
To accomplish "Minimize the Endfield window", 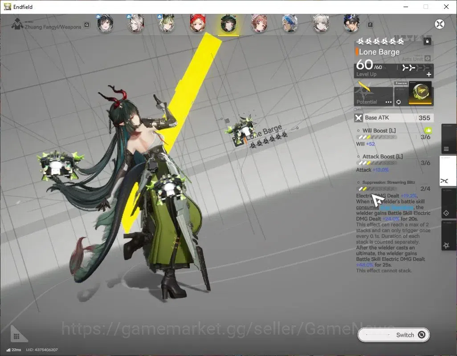I will click(x=406, y=7).
